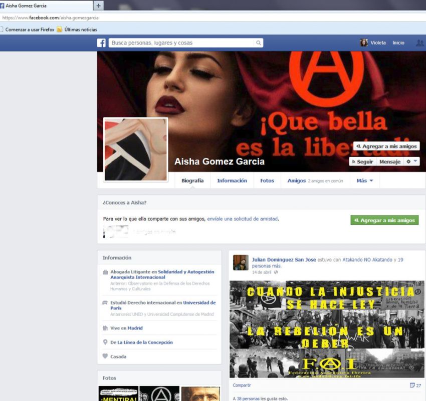Go to Inicio in the top bar

(x=398, y=43)
